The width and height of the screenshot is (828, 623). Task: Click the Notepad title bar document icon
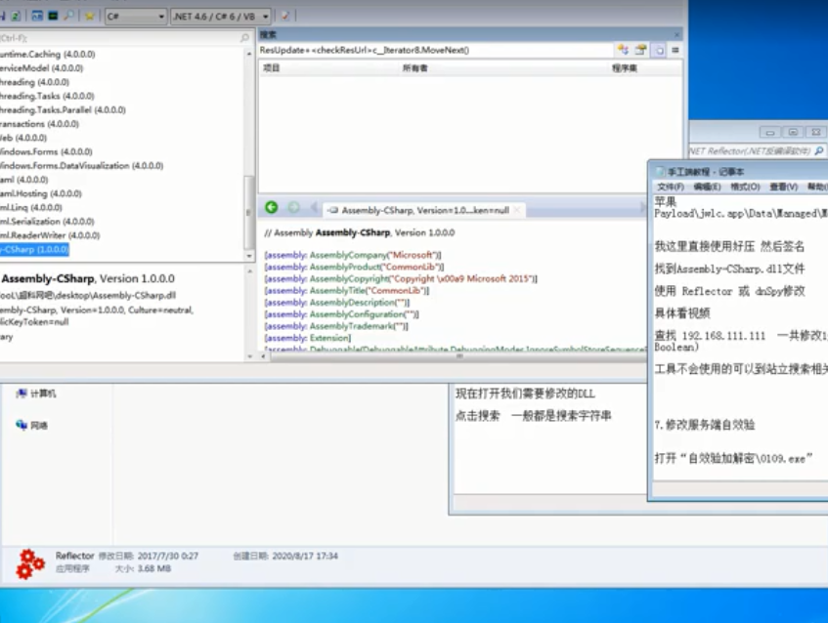[x=660, y=172]
